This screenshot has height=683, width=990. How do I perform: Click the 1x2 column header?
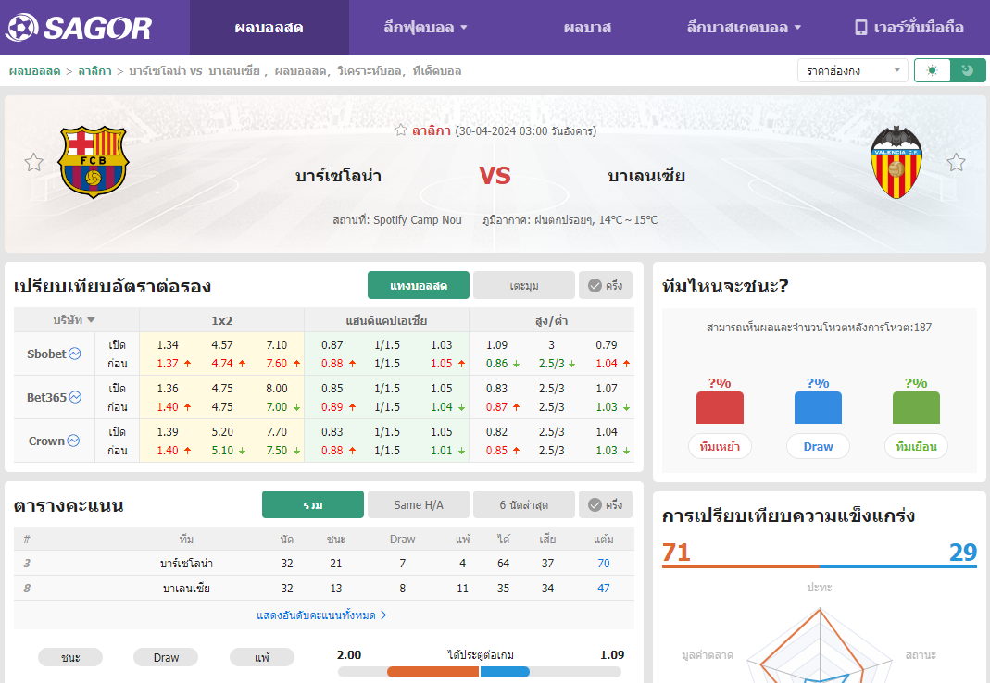point(221,320)
